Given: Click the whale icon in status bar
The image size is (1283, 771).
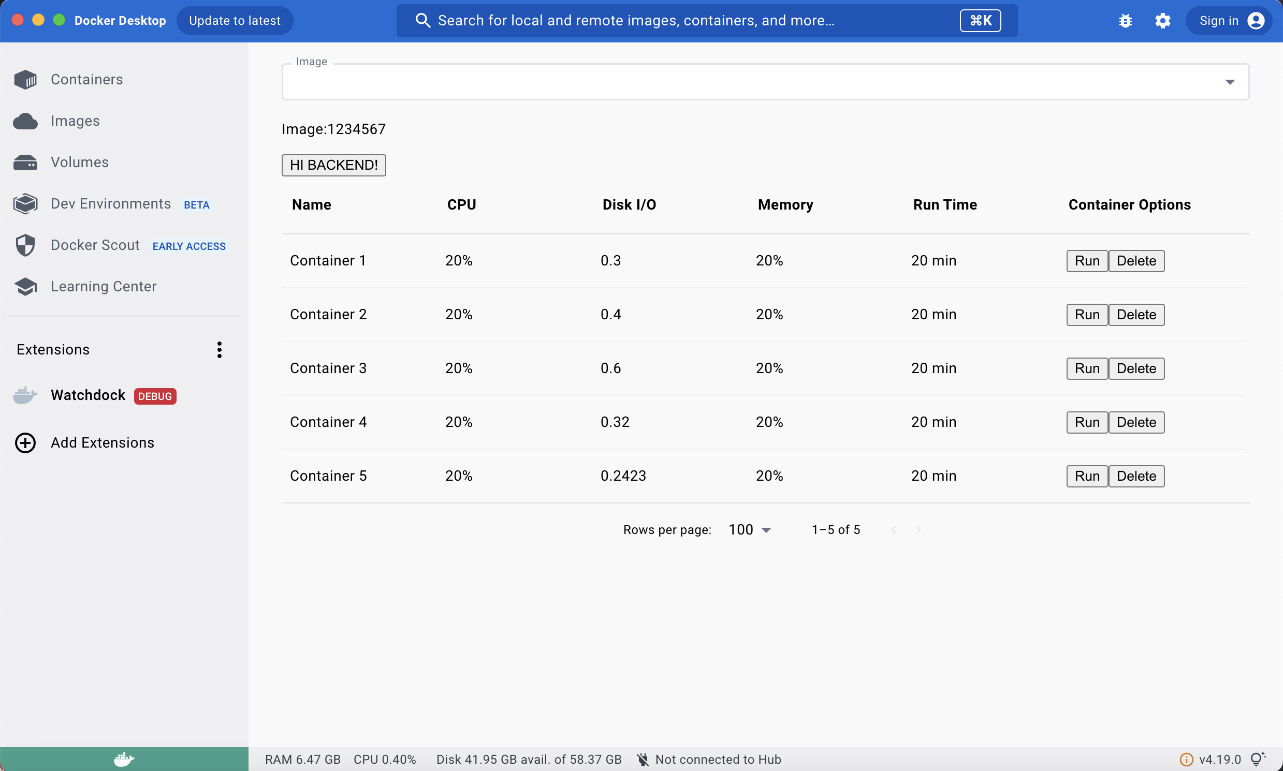Looking at the screenshot, I should point(124,759).
